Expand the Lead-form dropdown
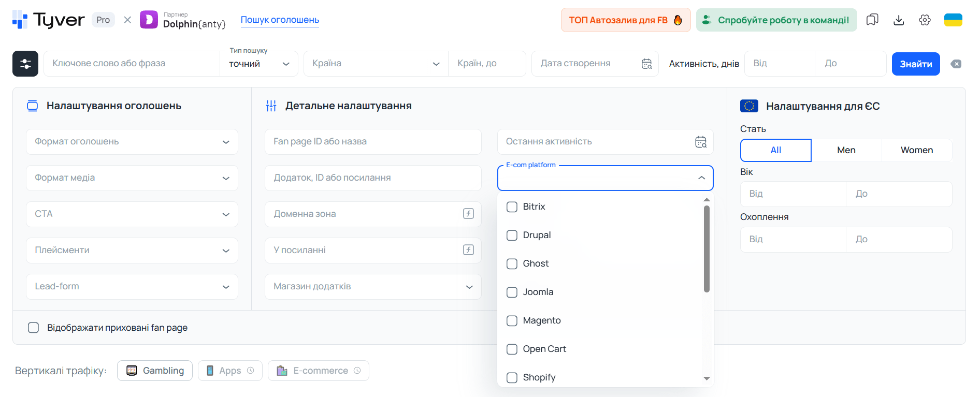Image resolution: width=980 pixels, height=397 pixels. 132,287
